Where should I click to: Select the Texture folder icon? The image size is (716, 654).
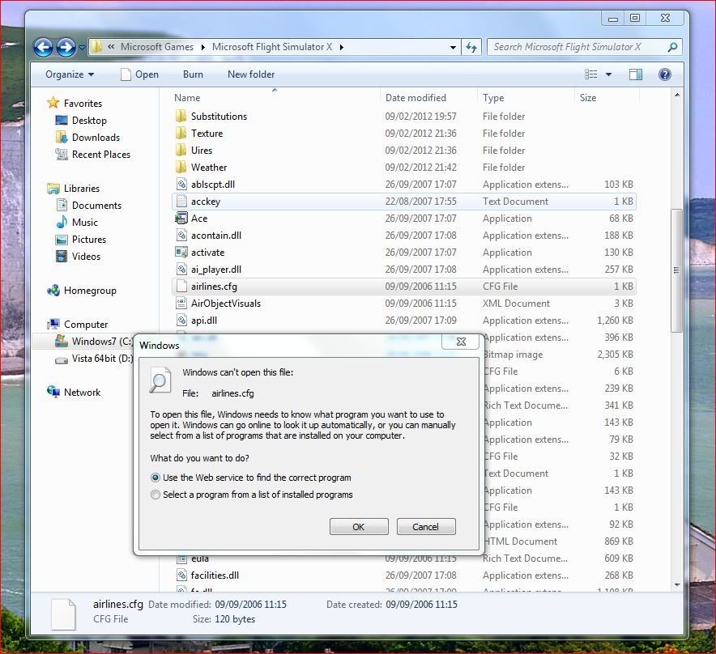point(181,133)
